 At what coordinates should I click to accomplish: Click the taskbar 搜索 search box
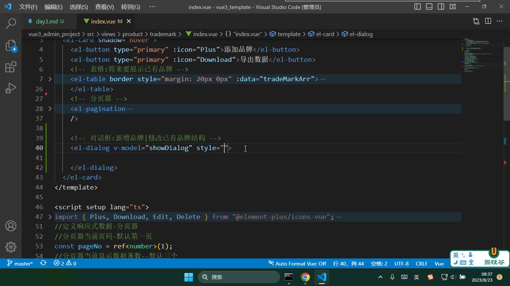(239, 277)
